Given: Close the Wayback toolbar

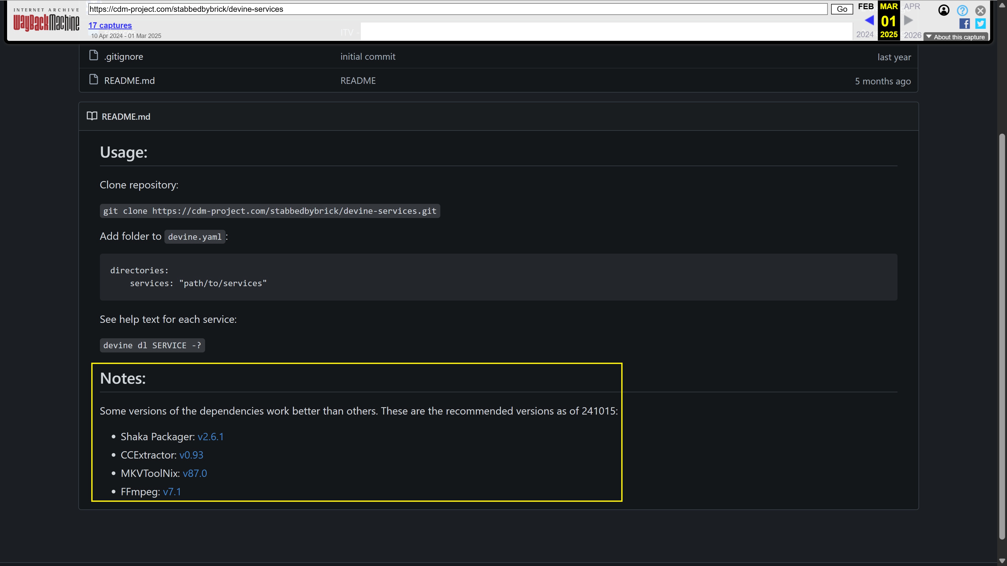Looking at the screenshot, I should point(980,10).
